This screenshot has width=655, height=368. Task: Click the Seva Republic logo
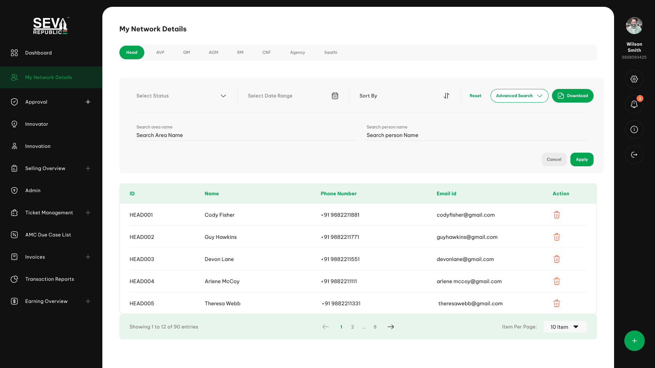51,26
